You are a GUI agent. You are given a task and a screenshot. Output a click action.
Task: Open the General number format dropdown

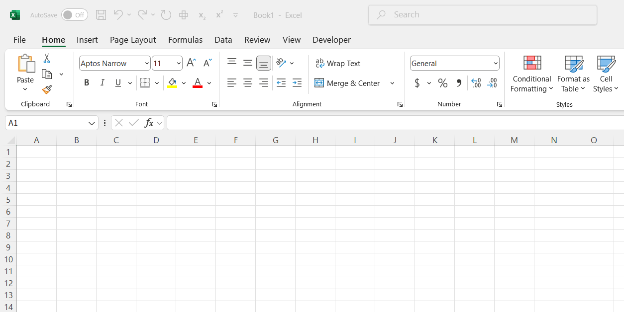pyautogui.click(x=496, y=63)
